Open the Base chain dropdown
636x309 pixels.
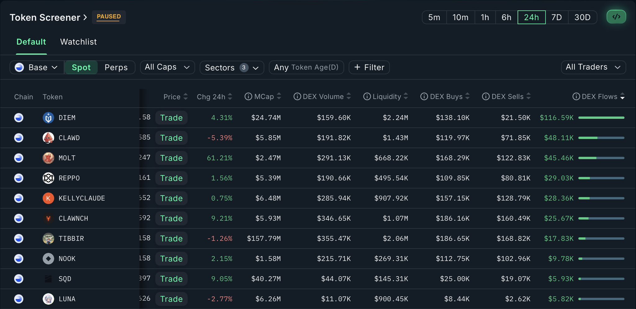pyautogui.click(x=37, y=67)
